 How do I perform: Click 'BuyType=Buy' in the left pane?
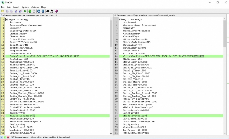tap(17, 124)
